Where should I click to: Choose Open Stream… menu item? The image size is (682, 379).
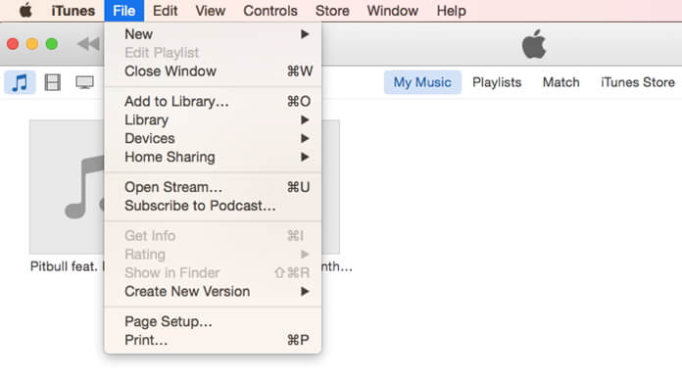click(x=214, y=187)
